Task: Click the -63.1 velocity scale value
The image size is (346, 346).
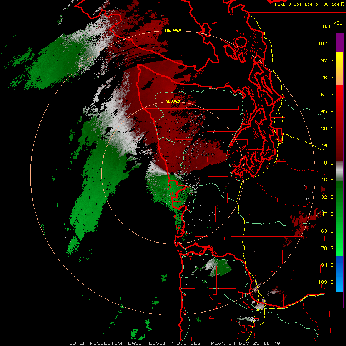Action: [326, 231]
